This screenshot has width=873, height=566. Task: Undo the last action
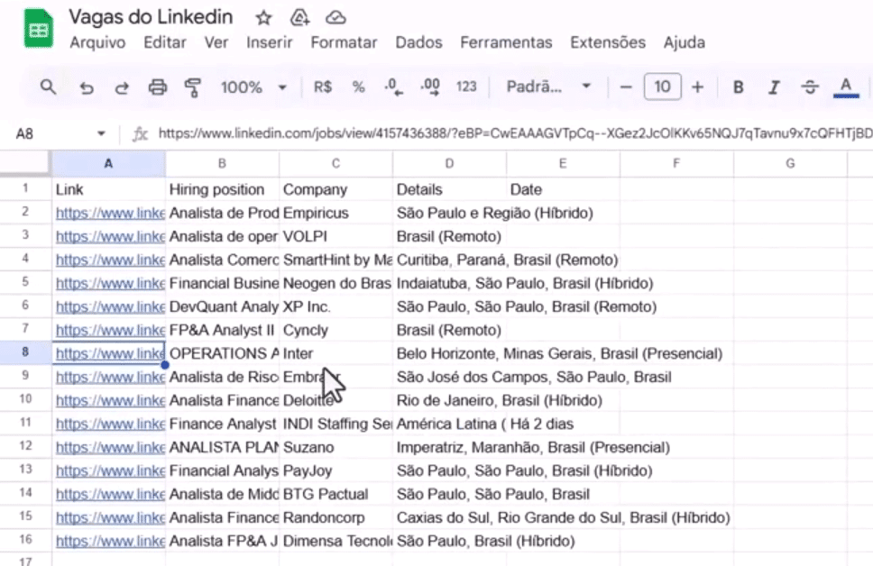click(87, 87)
